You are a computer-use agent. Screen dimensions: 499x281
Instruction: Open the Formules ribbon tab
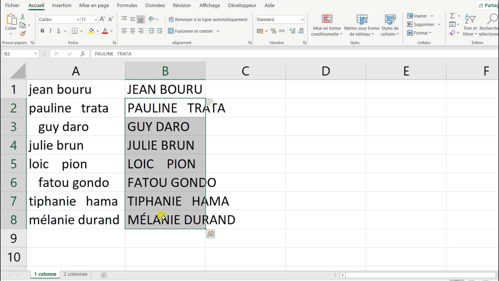click(127, 5)
